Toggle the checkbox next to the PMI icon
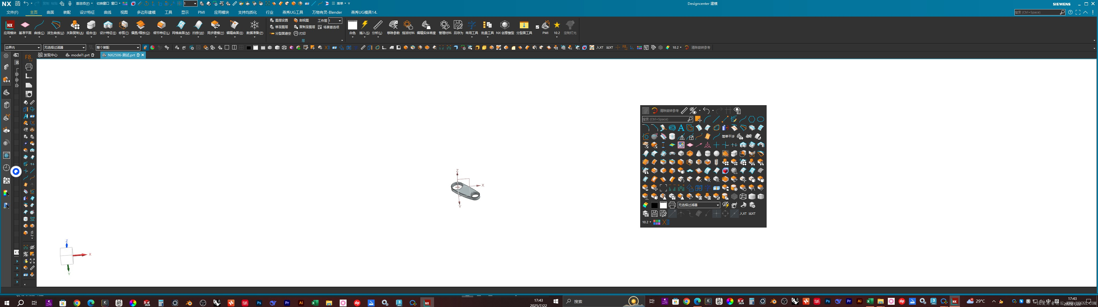The height and width of the screenshot is (307, 1098). click(538, 27)
